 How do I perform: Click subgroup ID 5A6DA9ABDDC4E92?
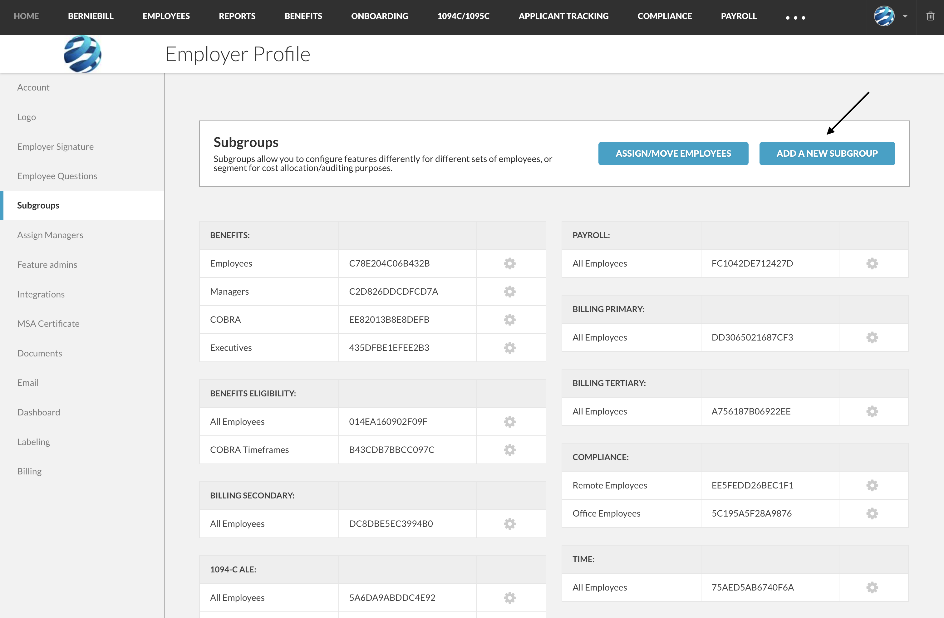392,598
